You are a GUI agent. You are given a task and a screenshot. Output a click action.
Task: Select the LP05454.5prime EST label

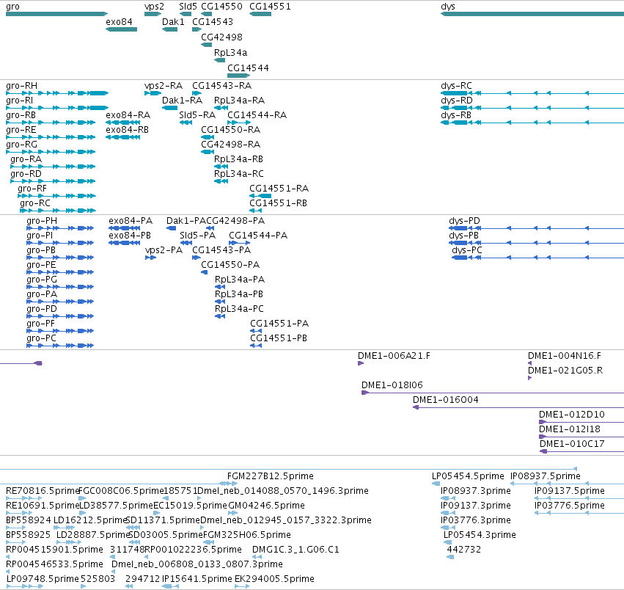click(468, 476)
